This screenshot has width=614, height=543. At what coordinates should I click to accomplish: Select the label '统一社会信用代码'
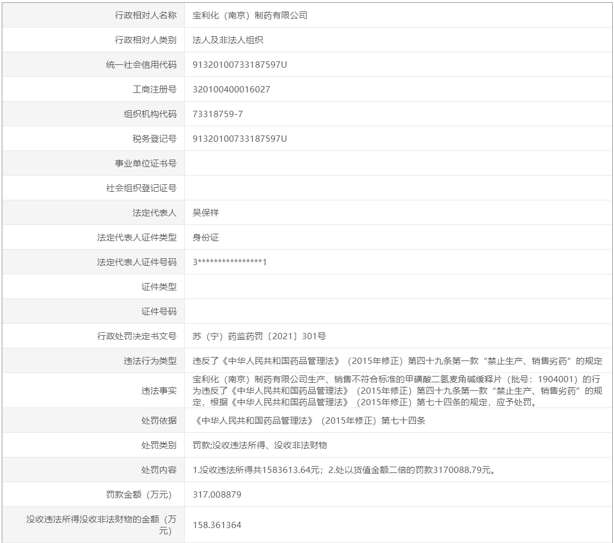(x=141, y=64)
